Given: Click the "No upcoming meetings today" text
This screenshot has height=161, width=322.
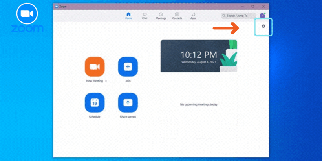Looking at the screenshot, I should [x=199, y=104].
